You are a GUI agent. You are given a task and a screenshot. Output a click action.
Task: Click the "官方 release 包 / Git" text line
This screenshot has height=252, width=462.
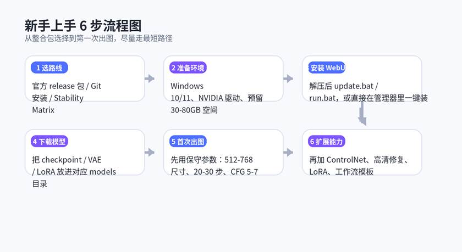click(x=67, y=86)
